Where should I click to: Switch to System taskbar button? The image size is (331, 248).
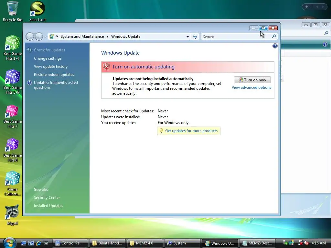pos(182,243)
